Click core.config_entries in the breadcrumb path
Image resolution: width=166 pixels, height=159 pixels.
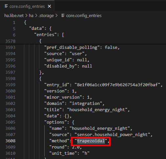point(84,16)
